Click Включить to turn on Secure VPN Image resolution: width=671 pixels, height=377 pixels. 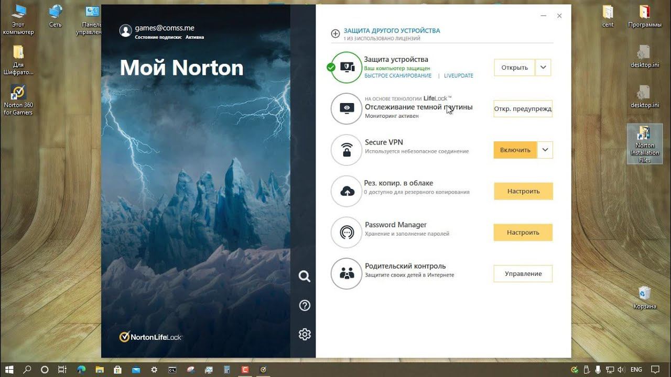(515, 150)
